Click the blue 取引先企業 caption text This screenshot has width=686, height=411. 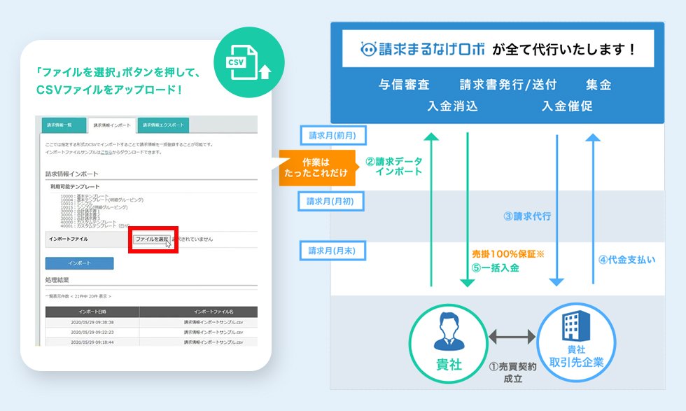tap(576, 363)
